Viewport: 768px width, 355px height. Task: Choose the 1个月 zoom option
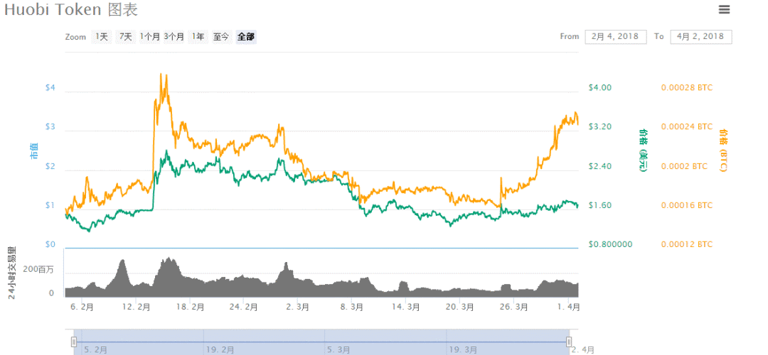tap(149, 36)
